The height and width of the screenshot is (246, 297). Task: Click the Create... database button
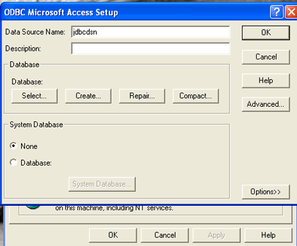tap(88, 96)
